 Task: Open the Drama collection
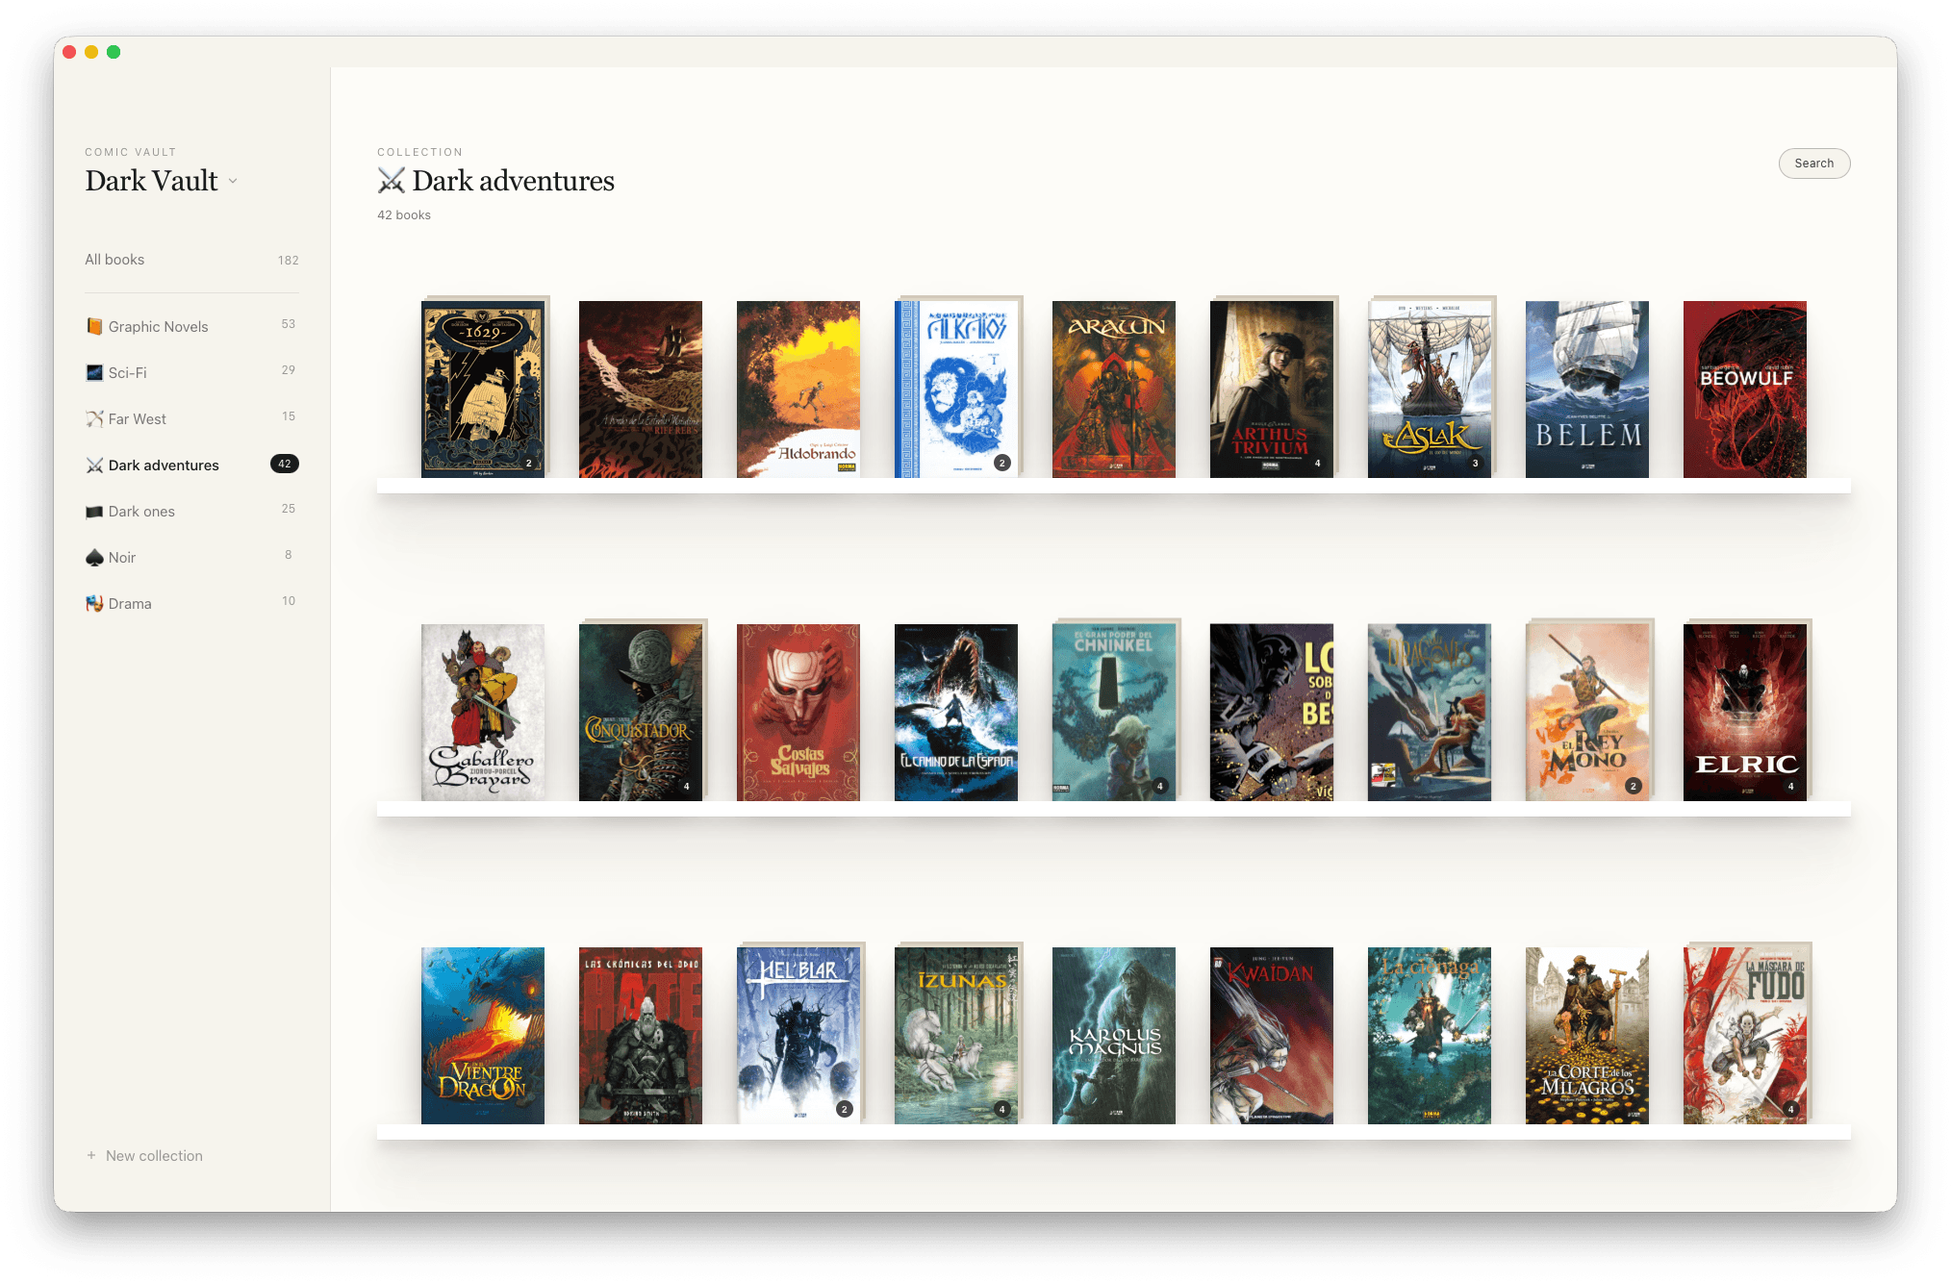(x=191, y=604)
